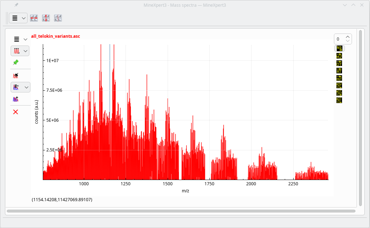Toggle the green pin icon for the plot
This screenshot has width=370, height=228.
(16, 62)
